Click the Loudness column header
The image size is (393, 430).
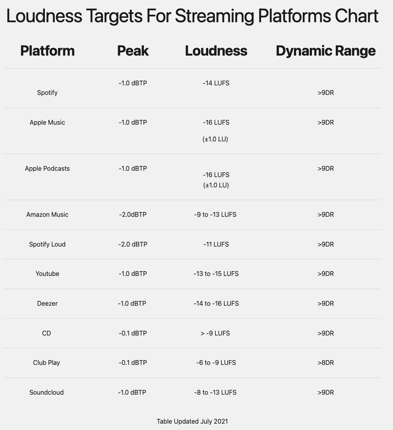pos(216,51)
